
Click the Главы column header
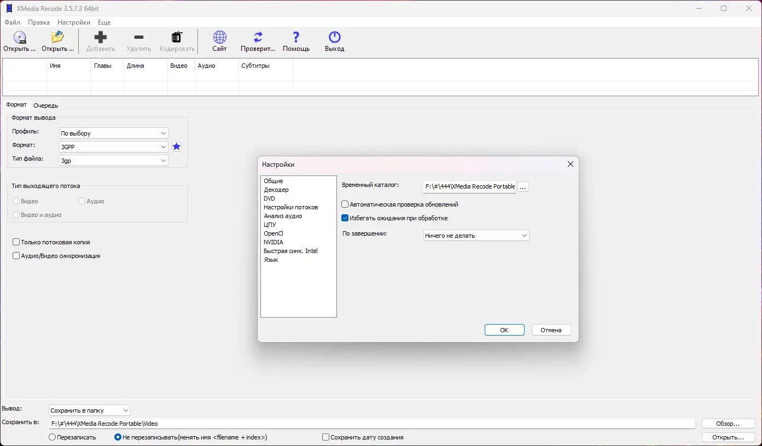(x=107, y=66)
